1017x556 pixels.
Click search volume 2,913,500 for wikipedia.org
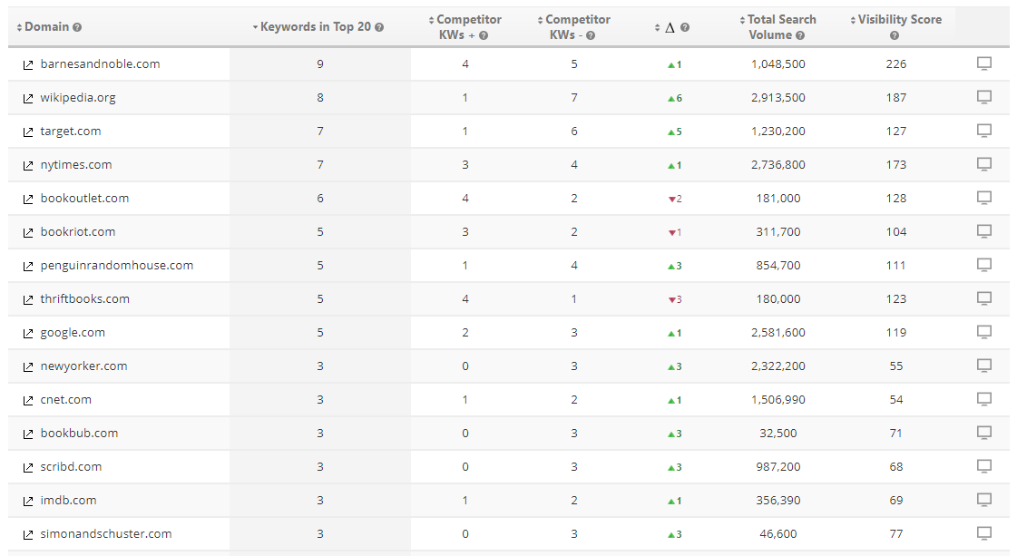pos(778,97)
